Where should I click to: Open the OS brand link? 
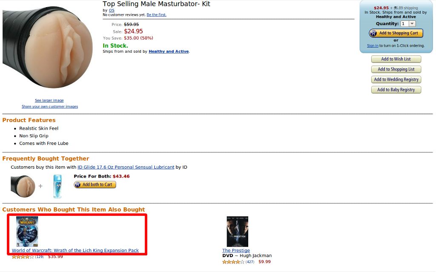[112, 10]
